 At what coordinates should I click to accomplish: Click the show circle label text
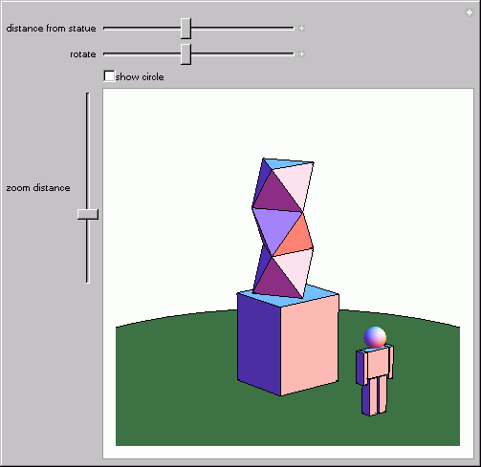tap(140, 77)
